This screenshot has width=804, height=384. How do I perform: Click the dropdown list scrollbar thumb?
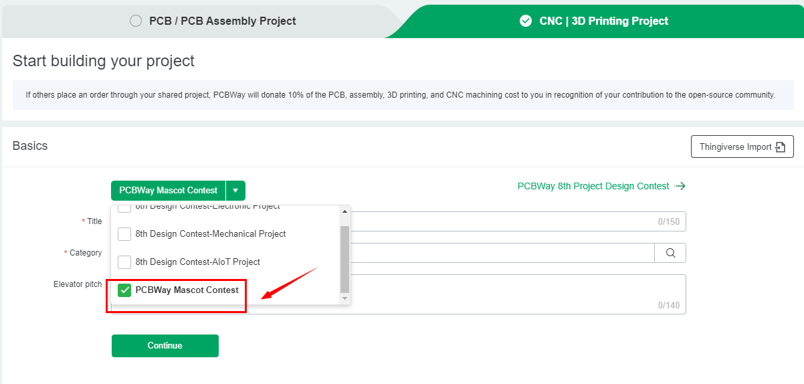click(x=344, y=258)
